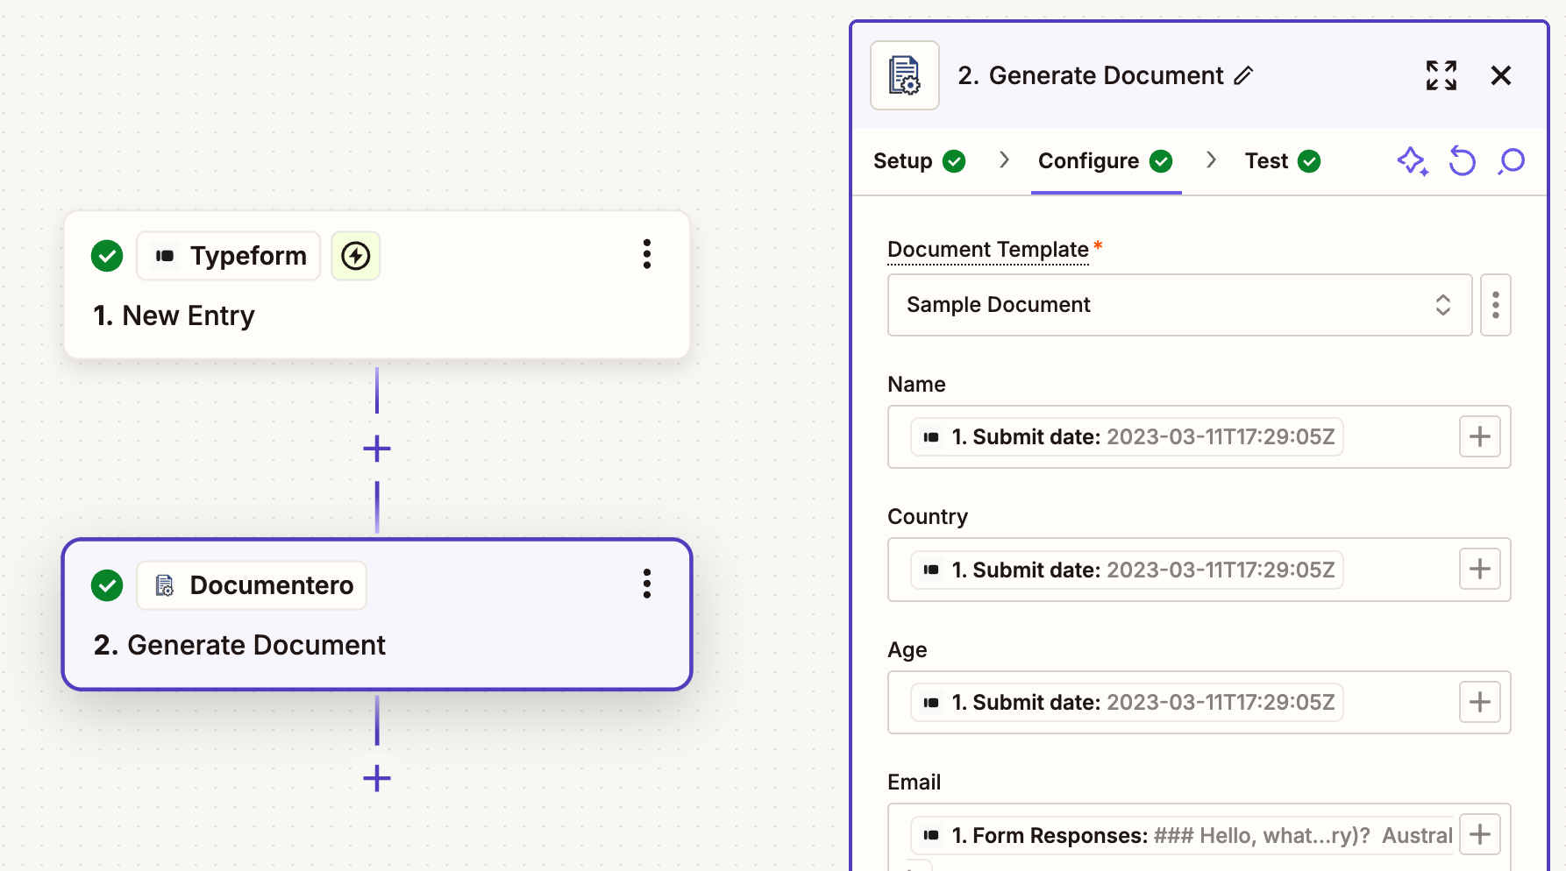This screenshot has width=1566, height=871.
Task: Click the green check next to the Test tab
Action: [1309, 161]
